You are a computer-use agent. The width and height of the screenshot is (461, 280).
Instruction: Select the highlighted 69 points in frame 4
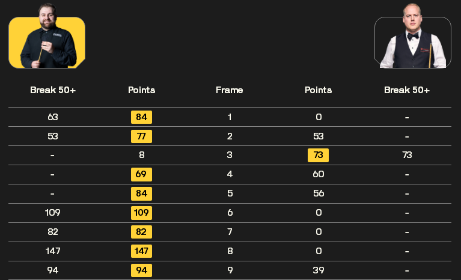(x=141, y=174)
